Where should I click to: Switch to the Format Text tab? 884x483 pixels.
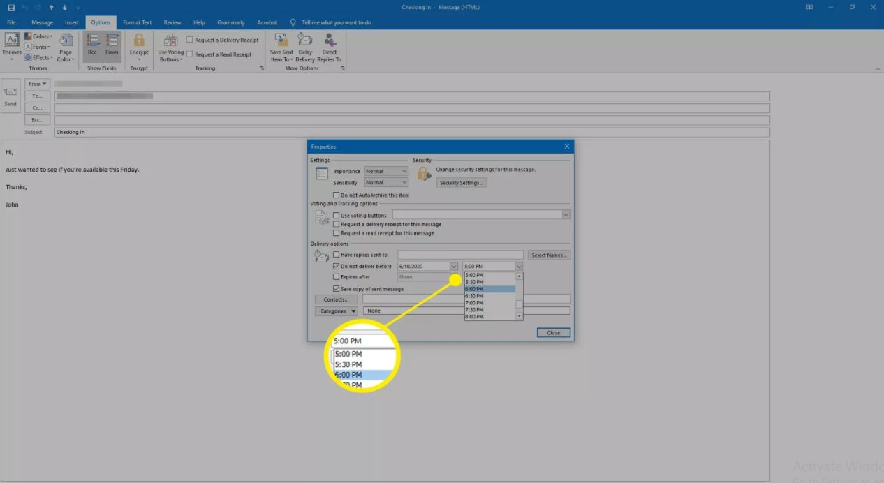(137, 22)
